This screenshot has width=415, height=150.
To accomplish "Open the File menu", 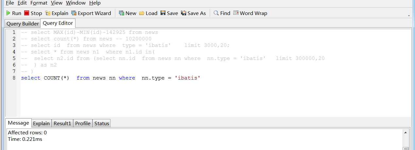I will tap(10, 3).
